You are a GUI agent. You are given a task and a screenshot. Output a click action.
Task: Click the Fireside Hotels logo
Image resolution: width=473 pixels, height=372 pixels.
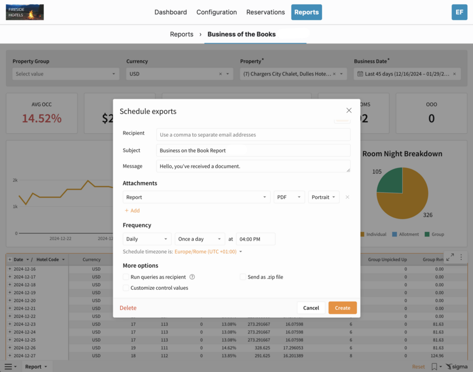25,12
